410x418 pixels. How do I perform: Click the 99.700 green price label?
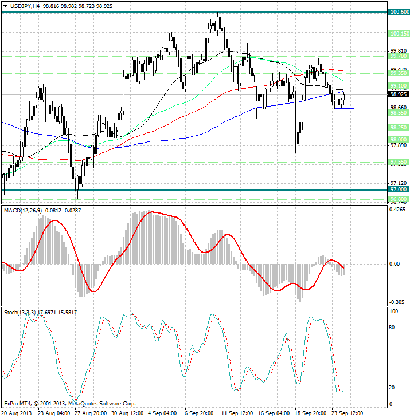point(398,56)
